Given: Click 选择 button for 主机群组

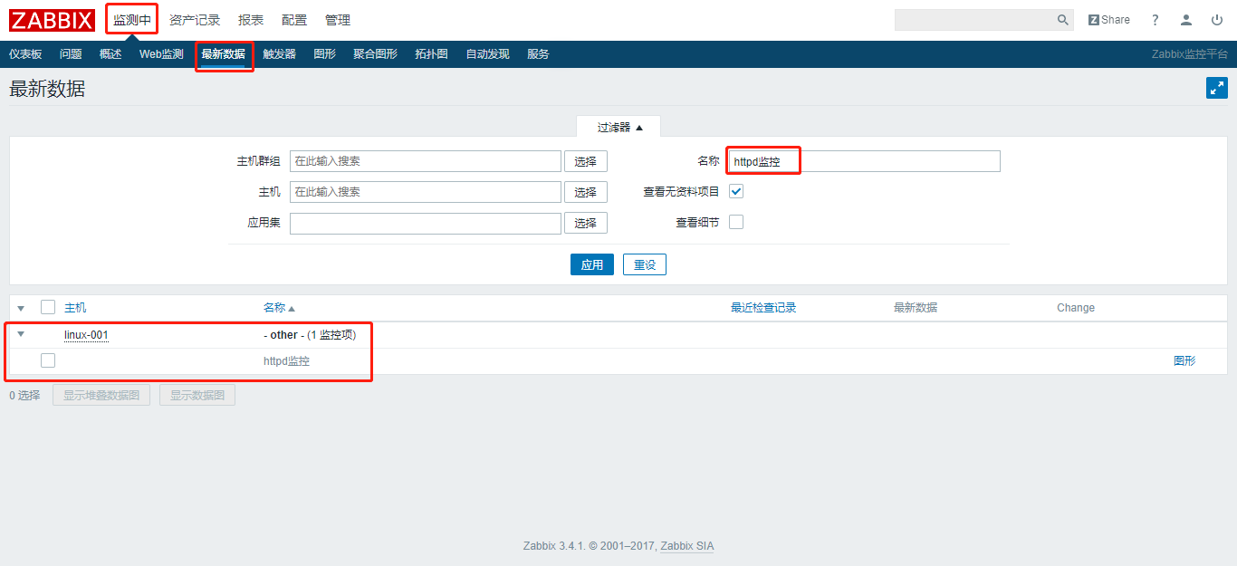Looking at the screenshot, I should tap(586, 161).
